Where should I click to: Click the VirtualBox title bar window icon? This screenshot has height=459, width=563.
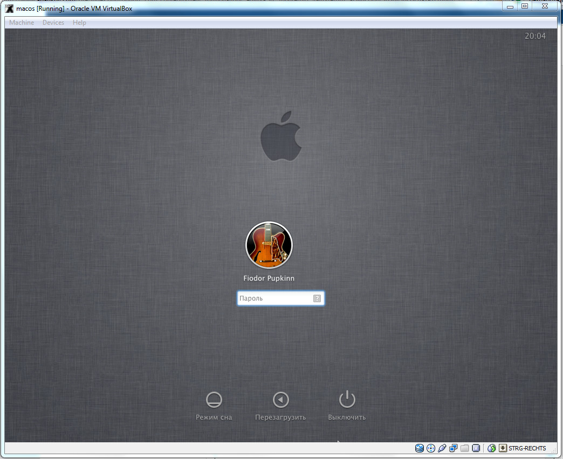click(x=9, y=8)
